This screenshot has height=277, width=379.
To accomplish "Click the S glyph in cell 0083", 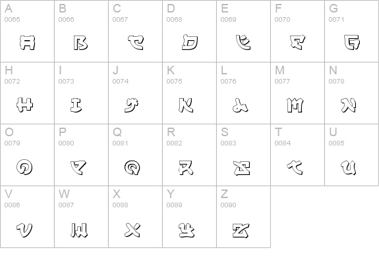I will tap(242, 168).
